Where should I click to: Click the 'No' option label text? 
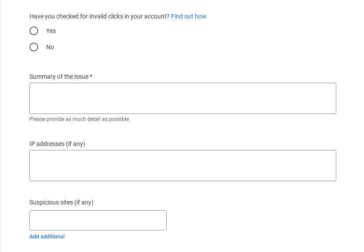coord(50,47)
